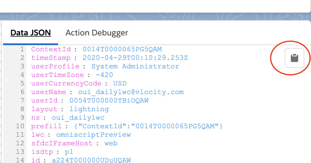Image resolution: width=311 pixels, height=163 pixels.
Task: Click the lwc value omniscriptPreview
Action: [93, 135]
